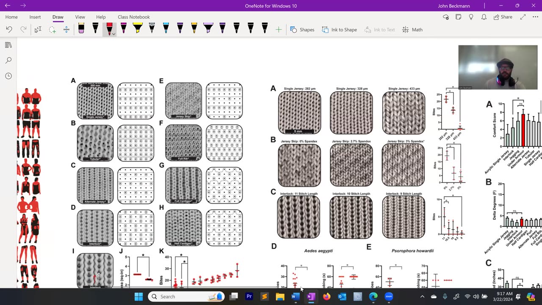
Task: Open the OneNote search pane
Action: [8, 61]
